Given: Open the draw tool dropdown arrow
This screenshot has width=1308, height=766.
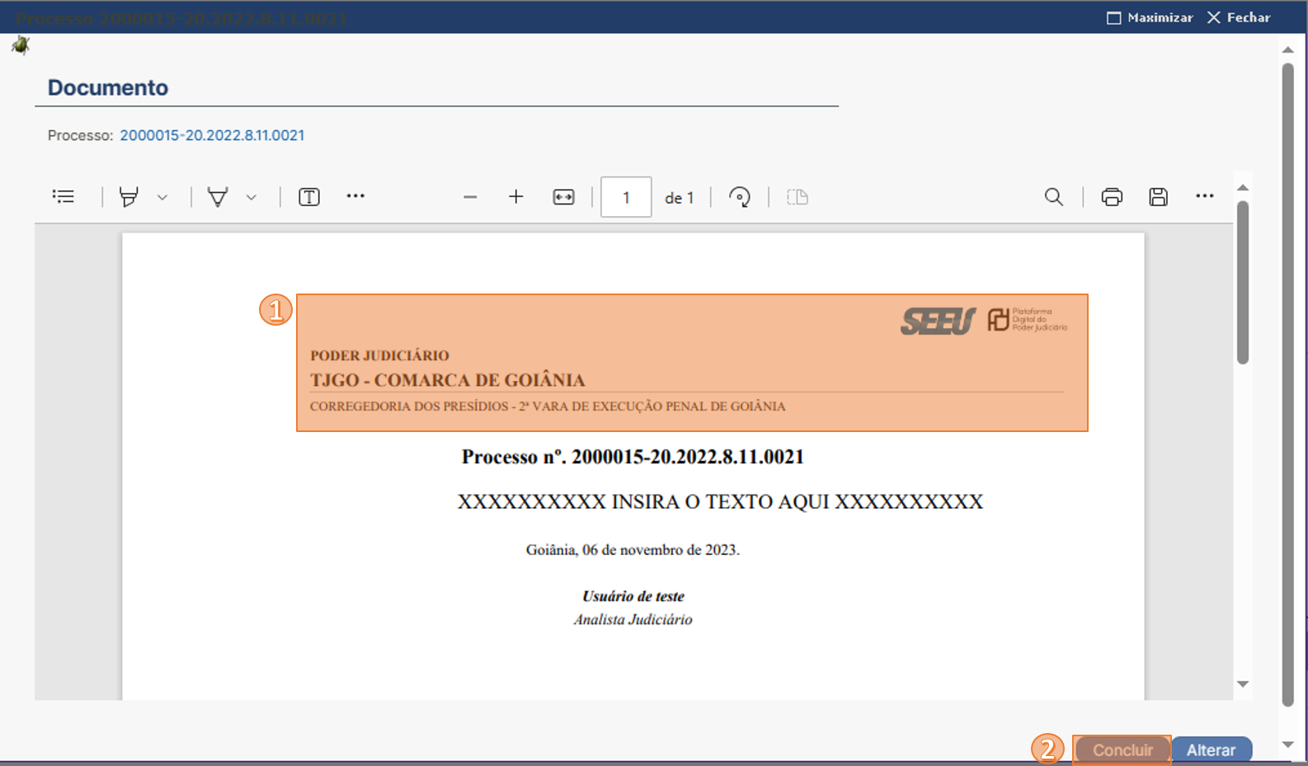Looking at the screenshot, I should (x=252, y=197).
